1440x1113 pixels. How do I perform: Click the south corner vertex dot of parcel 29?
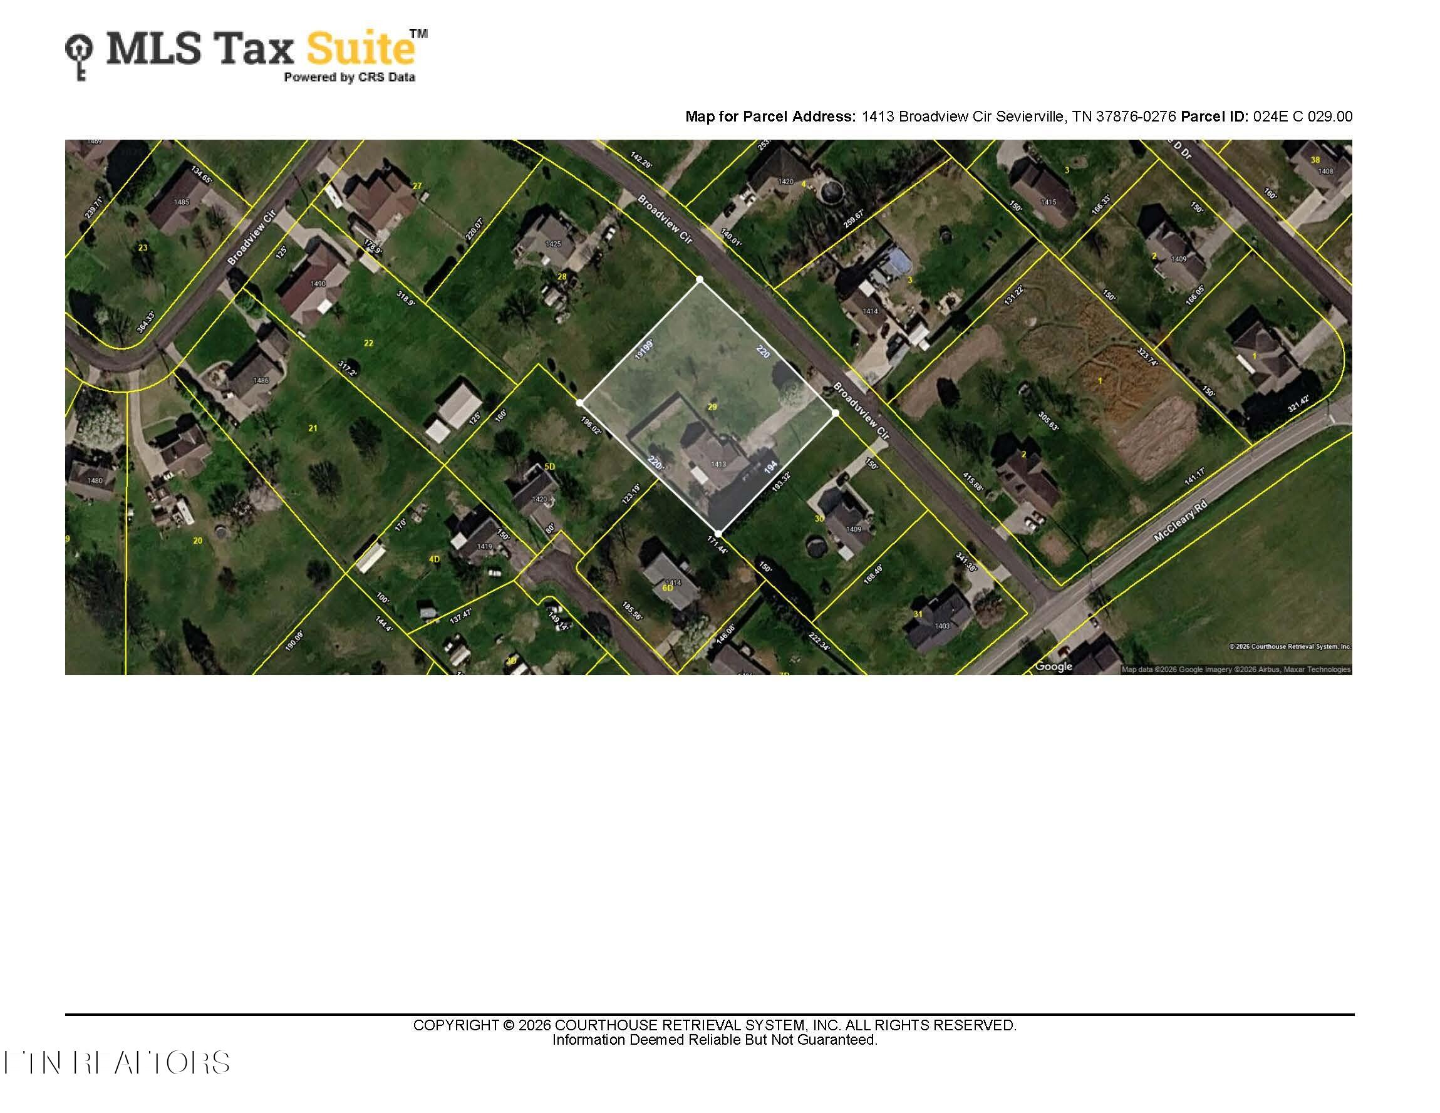click(718, 533)
